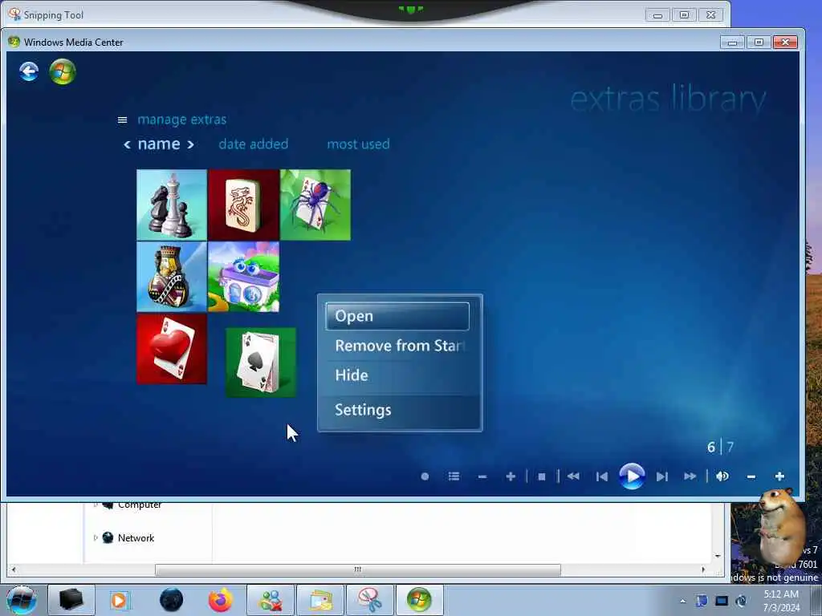Click the scrollbar left arrow in background window
The image size is (822, 616).
[x=14, y=569]
